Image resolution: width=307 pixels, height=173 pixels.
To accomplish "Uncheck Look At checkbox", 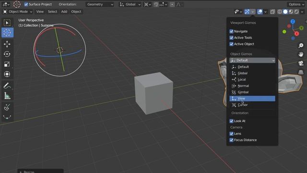I will 231,121.
